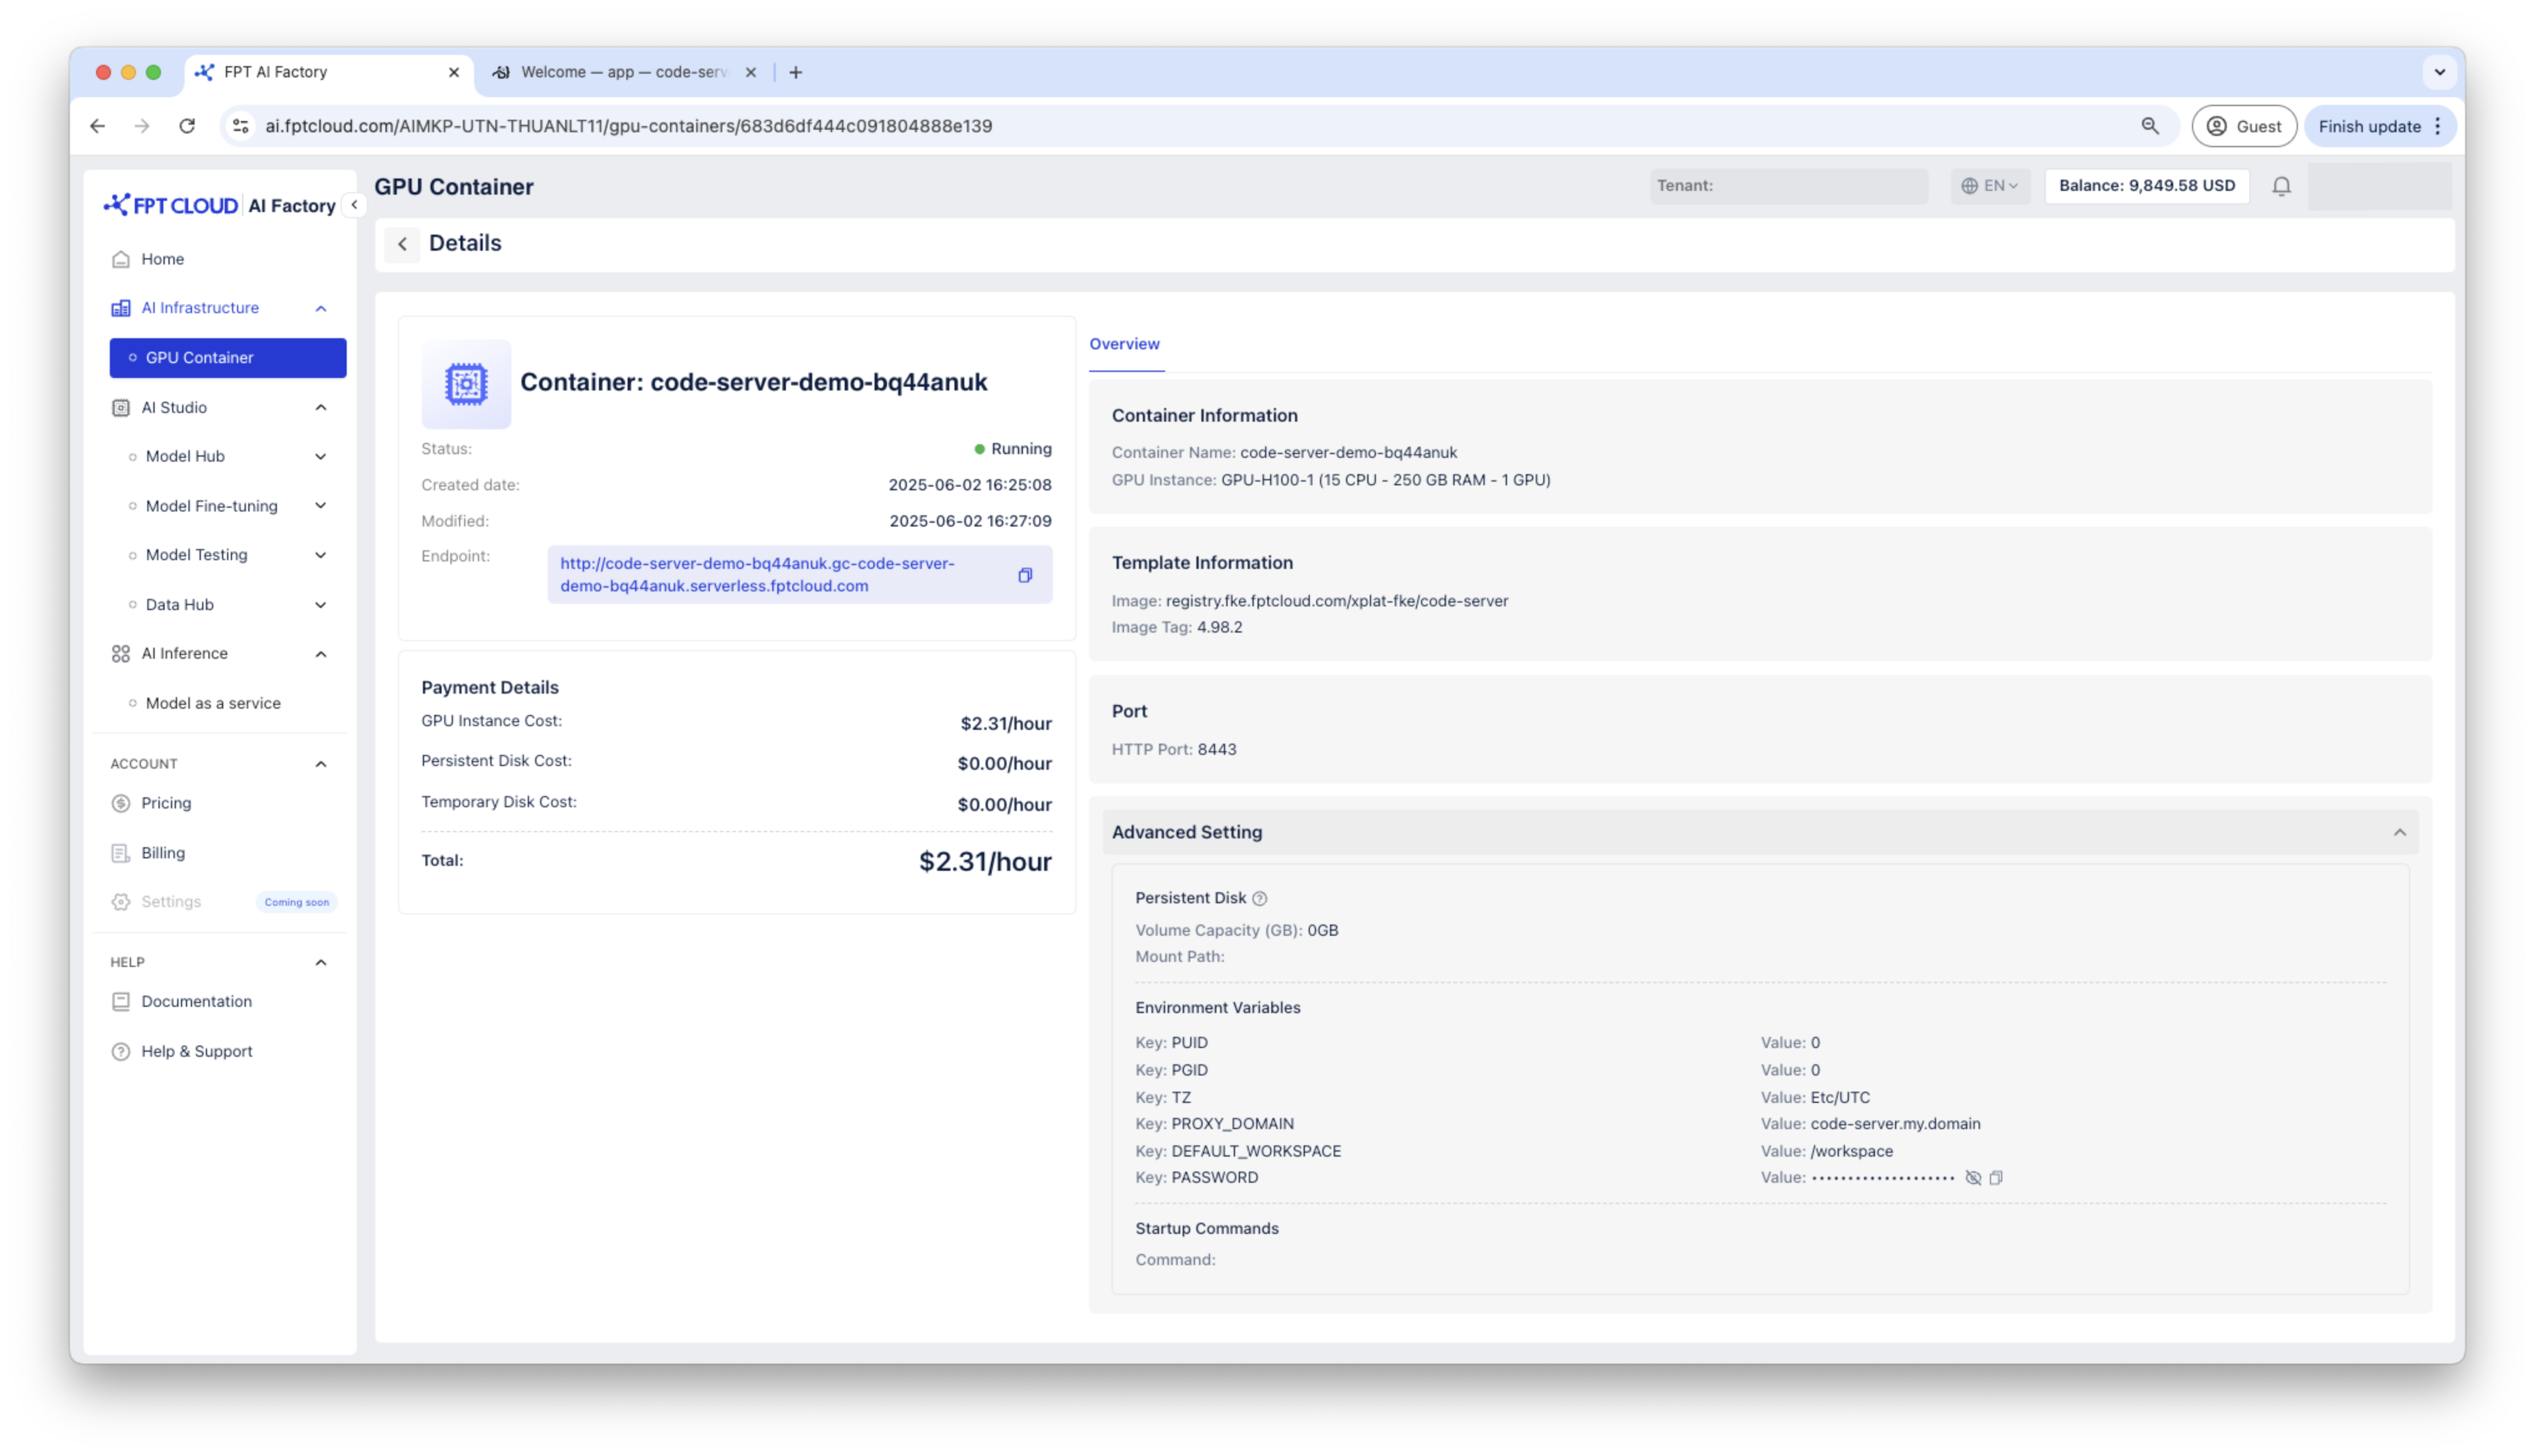Viewport: 2535px width, 1456px height.
Task: Click the '$2.31/hour' total amount
Action: 984,862
